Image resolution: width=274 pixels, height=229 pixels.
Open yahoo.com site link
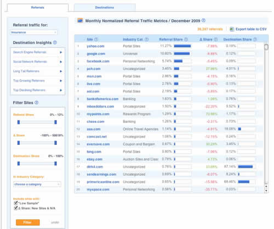click(95, 46)
